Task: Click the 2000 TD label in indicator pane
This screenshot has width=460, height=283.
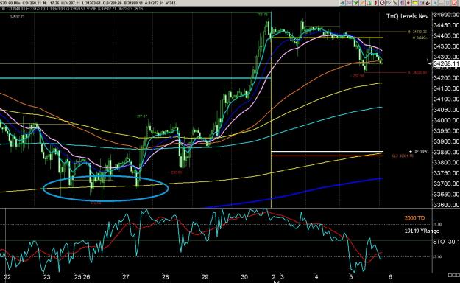Action: 414,218
